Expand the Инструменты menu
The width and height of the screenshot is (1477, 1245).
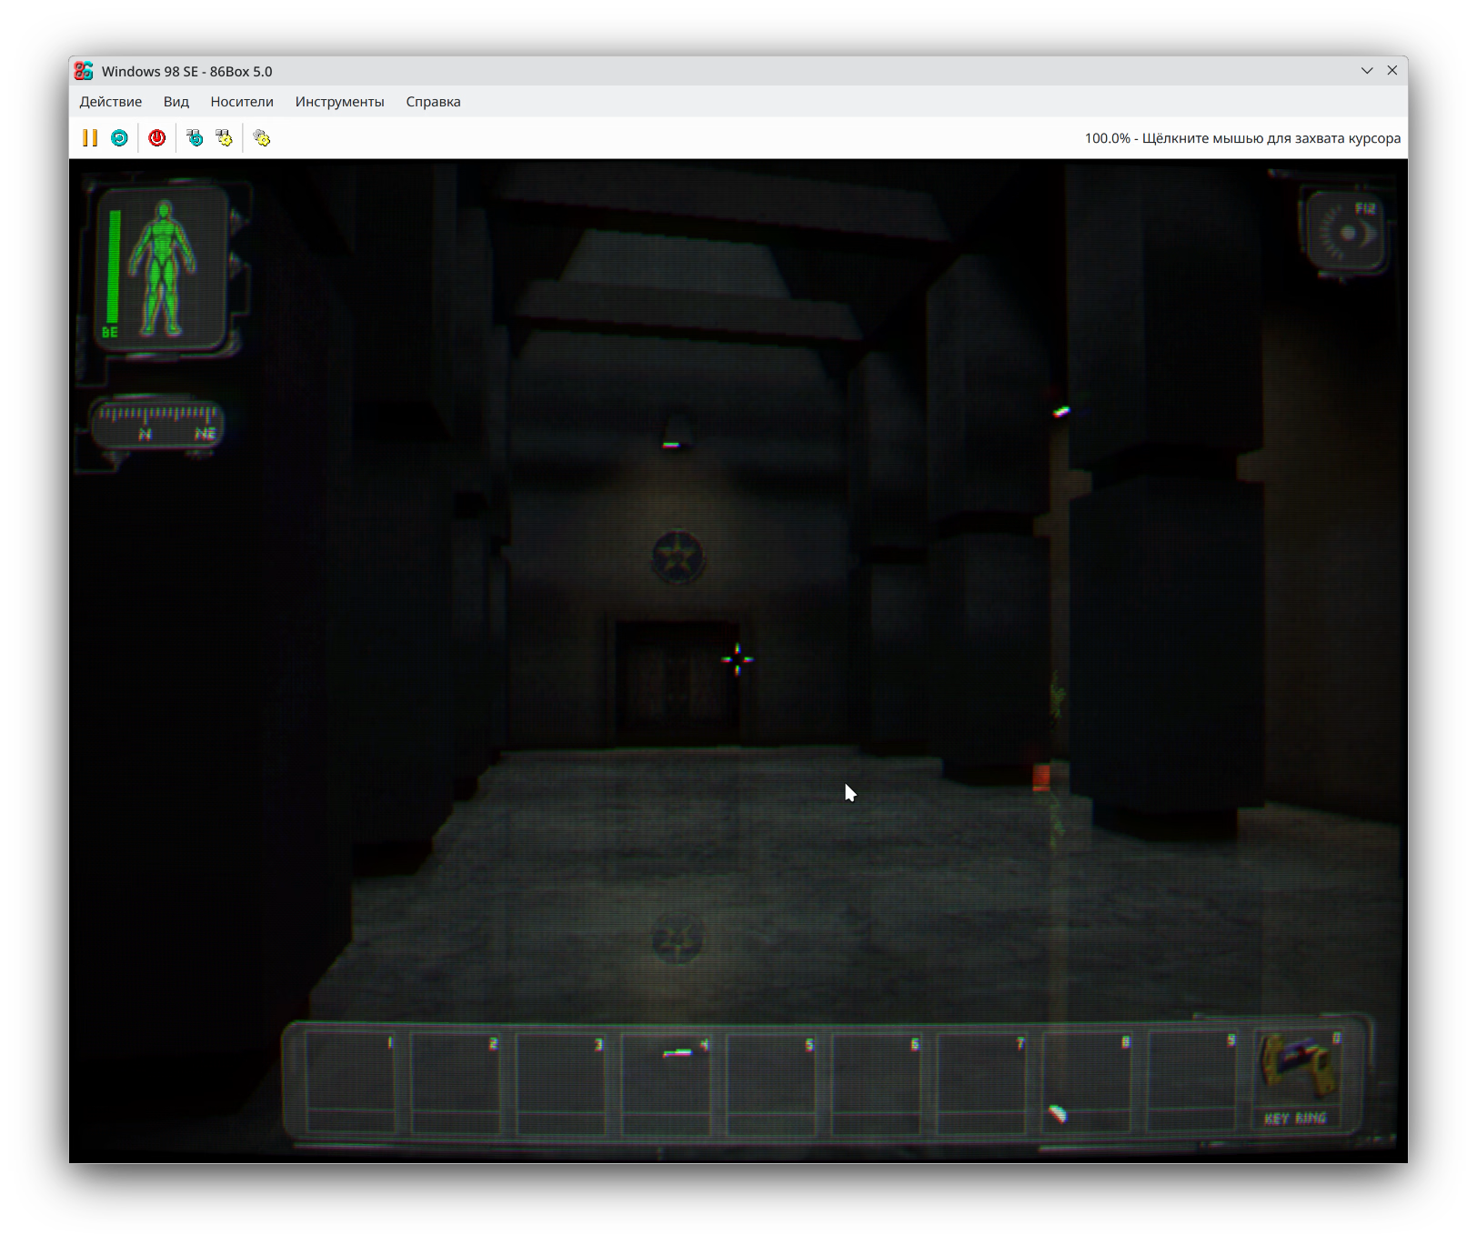point(339,102)
